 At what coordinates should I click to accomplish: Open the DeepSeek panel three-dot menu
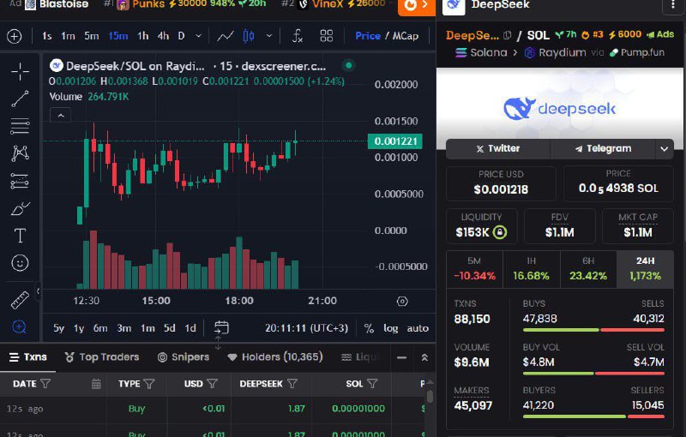click(x=673, y=5)
